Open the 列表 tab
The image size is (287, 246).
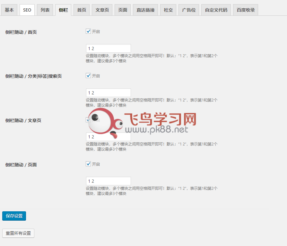(x=45, y=10)
